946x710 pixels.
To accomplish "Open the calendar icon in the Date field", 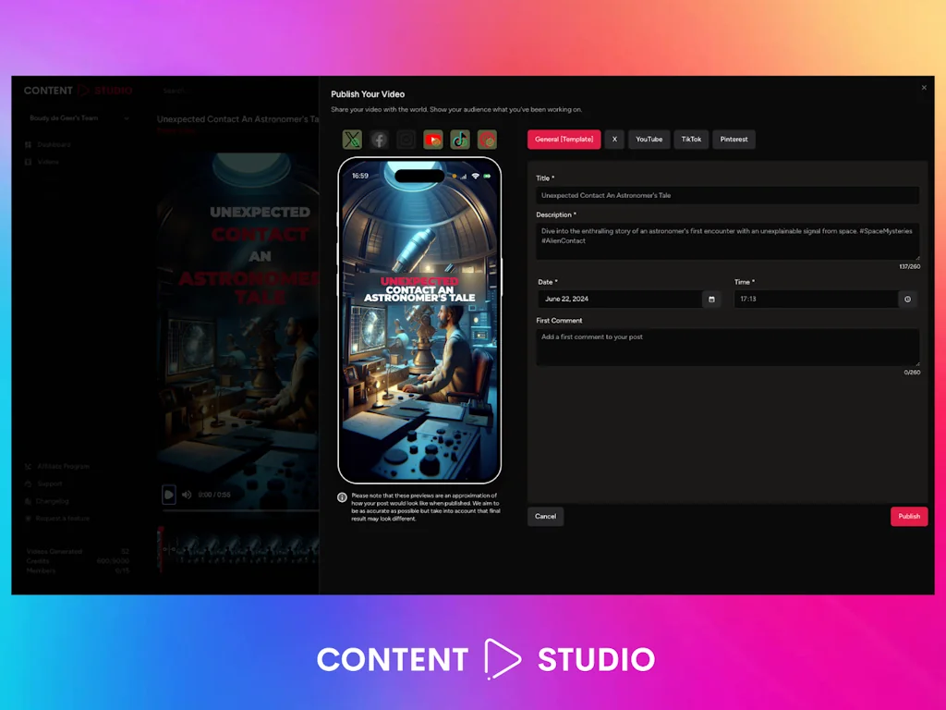I will (x=710, y=299).
